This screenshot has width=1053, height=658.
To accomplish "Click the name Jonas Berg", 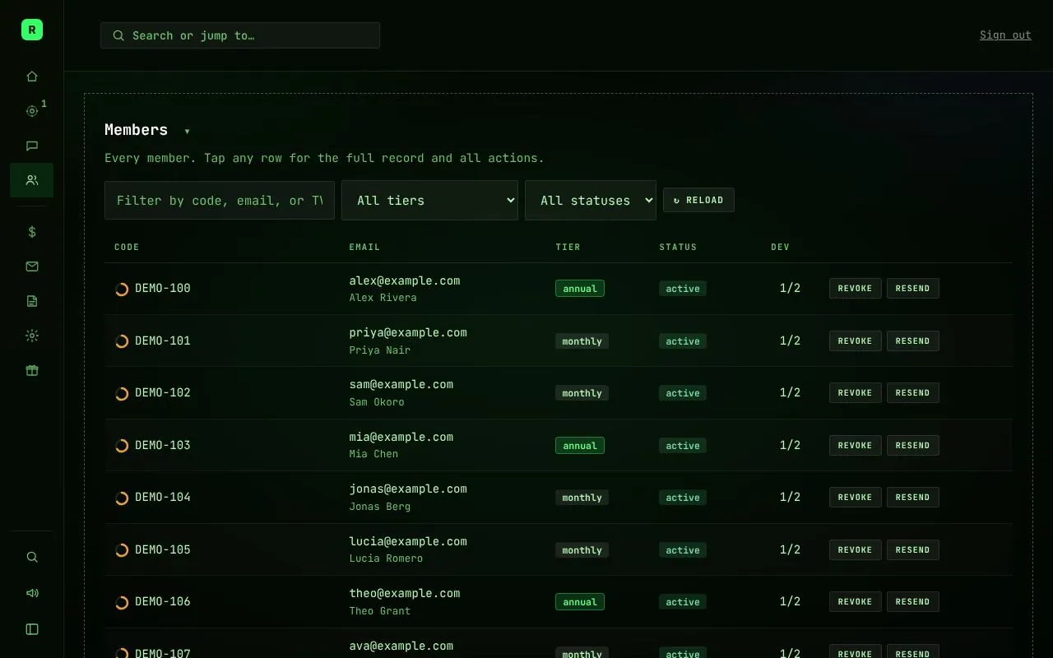I will coord(379,506).
